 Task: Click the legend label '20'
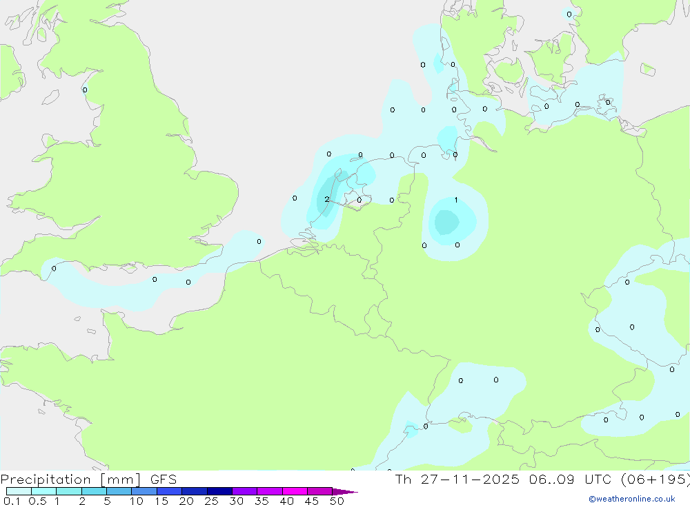(186, 501)
